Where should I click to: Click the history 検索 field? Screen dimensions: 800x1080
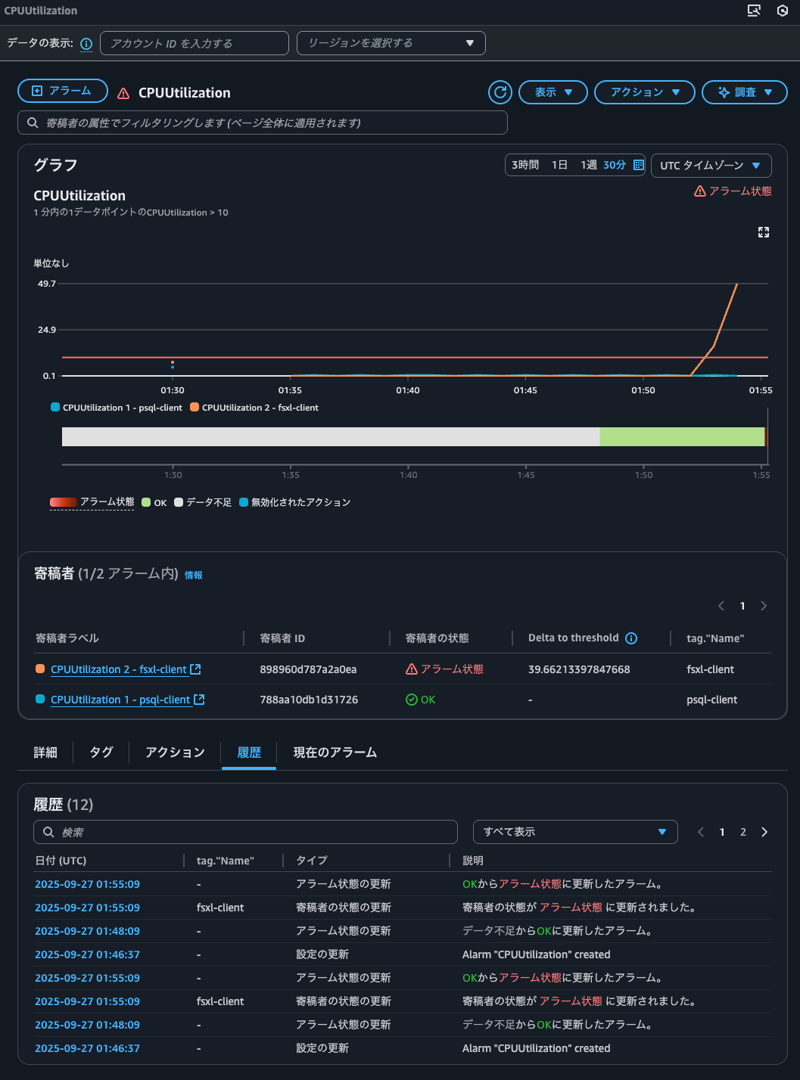(245, 832)
